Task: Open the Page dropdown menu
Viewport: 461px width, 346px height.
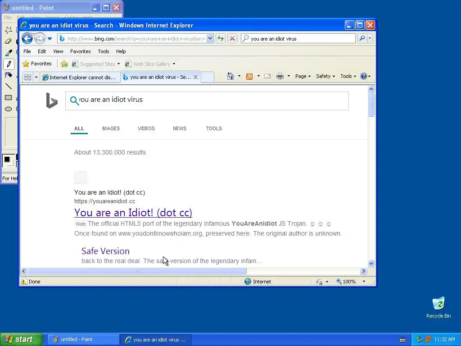Action: tap(303, 76)
